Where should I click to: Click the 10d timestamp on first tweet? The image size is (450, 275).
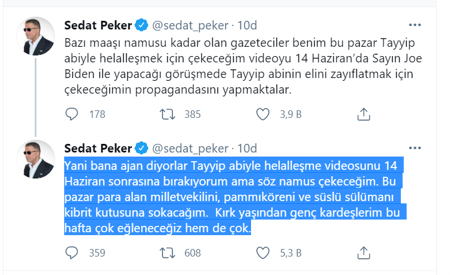248,25
